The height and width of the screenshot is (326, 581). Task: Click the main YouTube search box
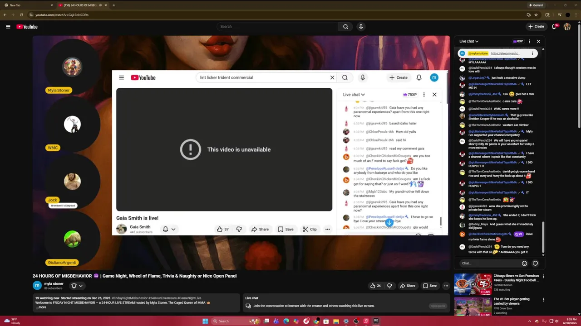tap(277, 27)
